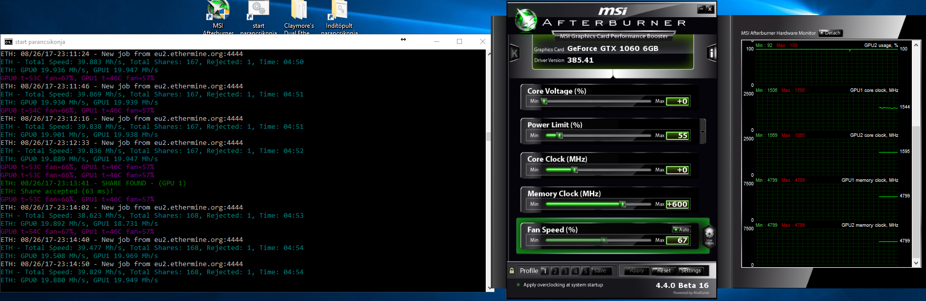Viewport: 926px width, 301px height.
Task: Toggle the Auto fan speed button
Action: (x=681, y=229)
